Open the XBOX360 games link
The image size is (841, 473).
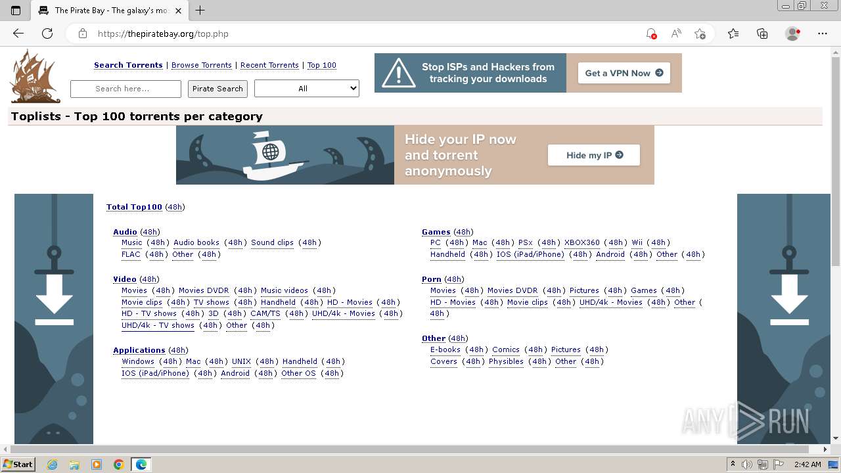[582, 242]
